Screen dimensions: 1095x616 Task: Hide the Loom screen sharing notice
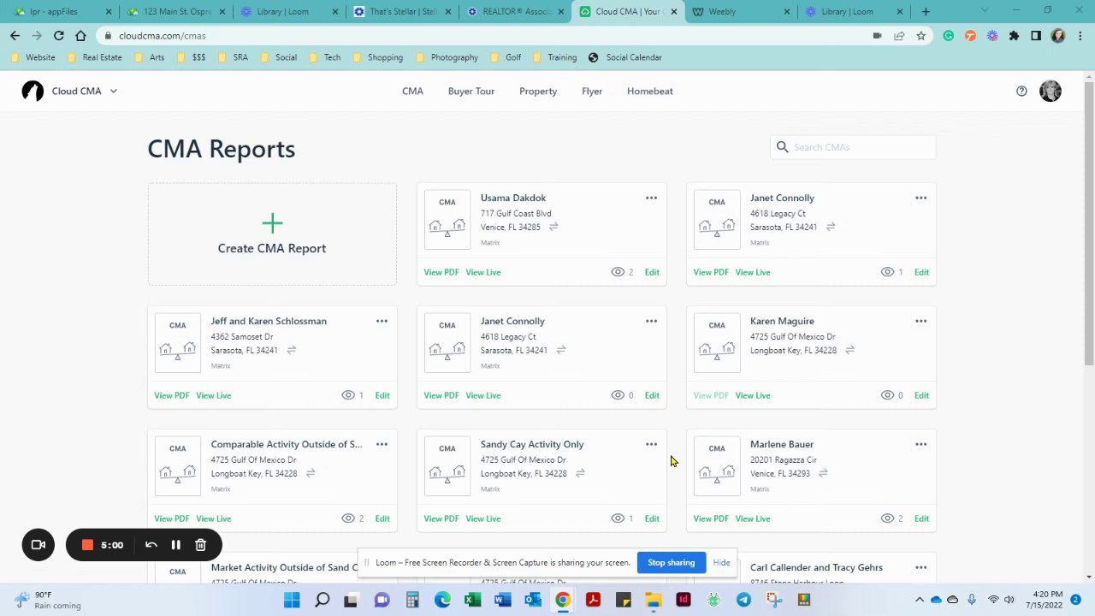point(721,562)
